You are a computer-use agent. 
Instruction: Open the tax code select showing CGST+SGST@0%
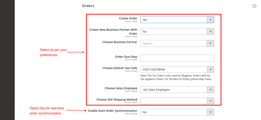point(173,69)
